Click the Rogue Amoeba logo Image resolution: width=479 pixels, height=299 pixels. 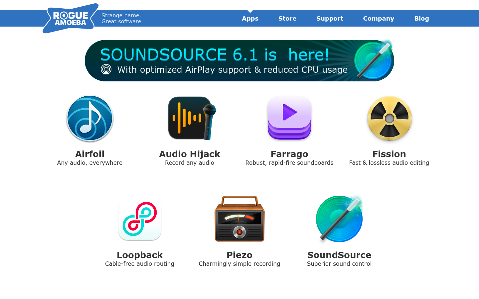pyautogui.click(x=71, y=18)
